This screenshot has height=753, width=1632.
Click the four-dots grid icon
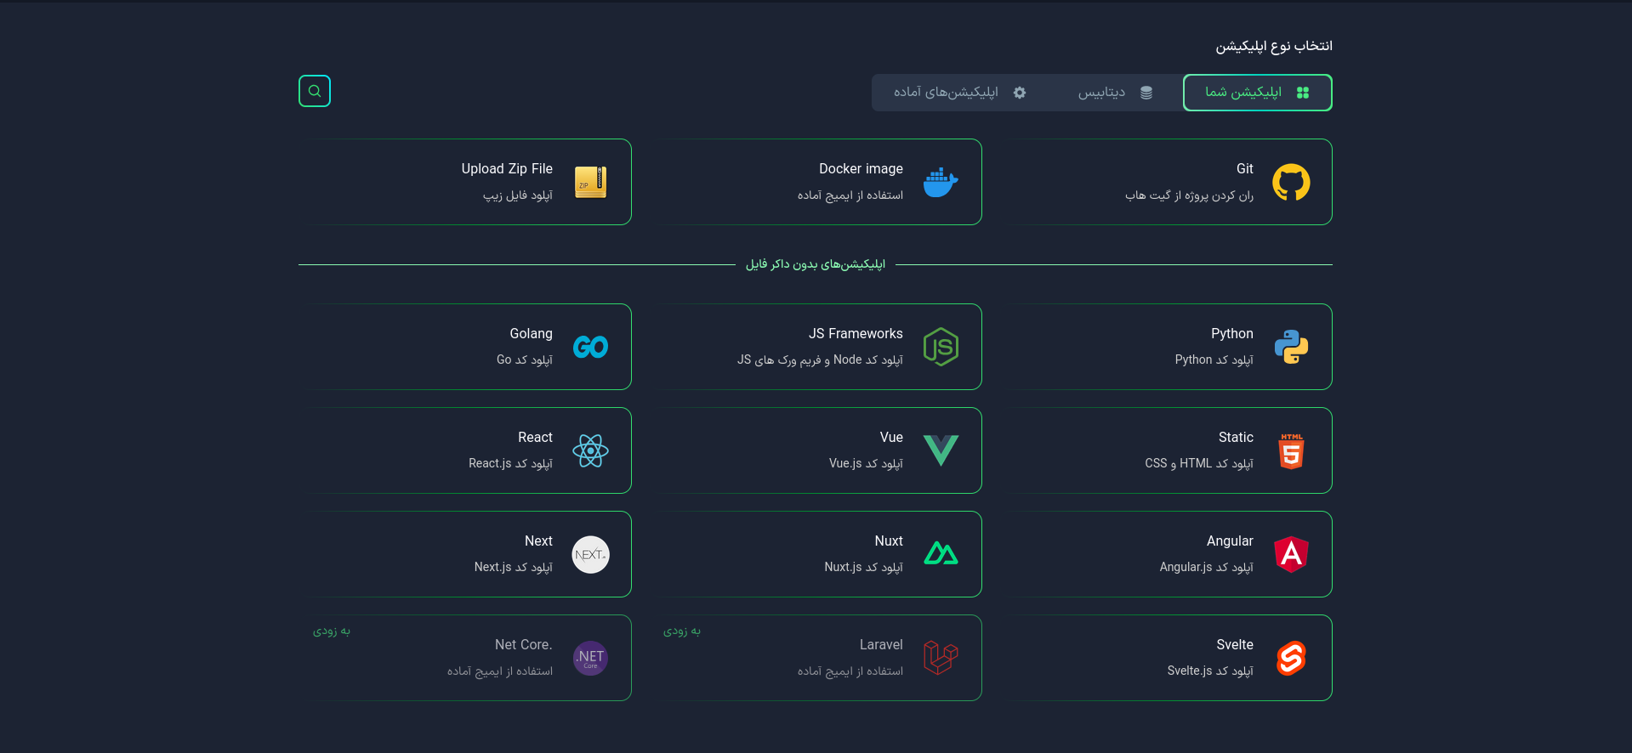point(1303,93)
